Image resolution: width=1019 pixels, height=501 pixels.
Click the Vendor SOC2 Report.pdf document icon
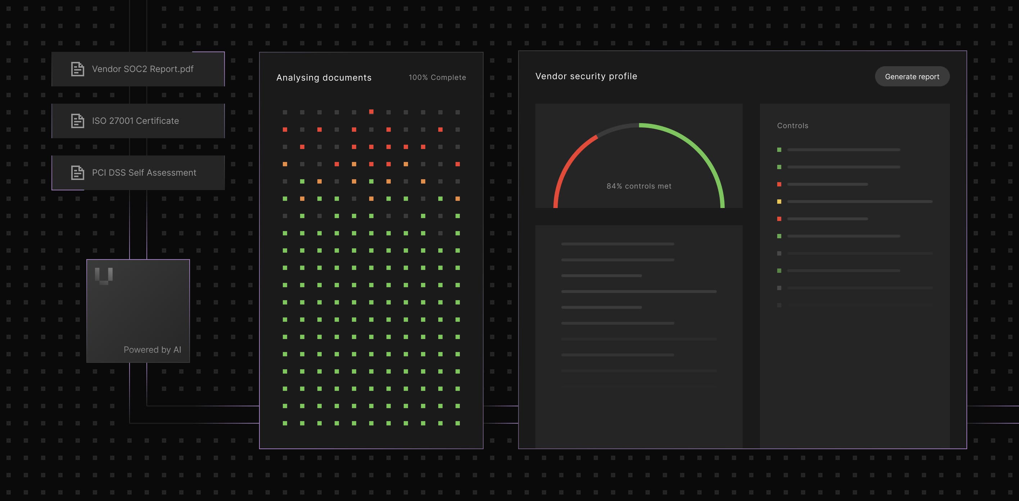(77, 69)
